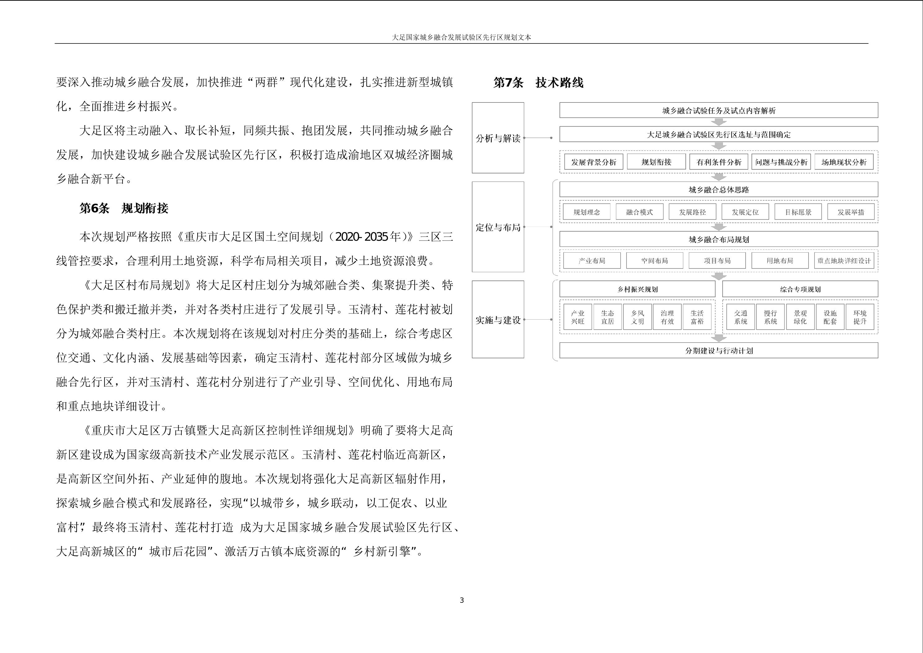This screenshot has width=923, height=653.
Task: Click the line 和重点地块详细设计。 in the paragraph
Action: pos(112,406)
